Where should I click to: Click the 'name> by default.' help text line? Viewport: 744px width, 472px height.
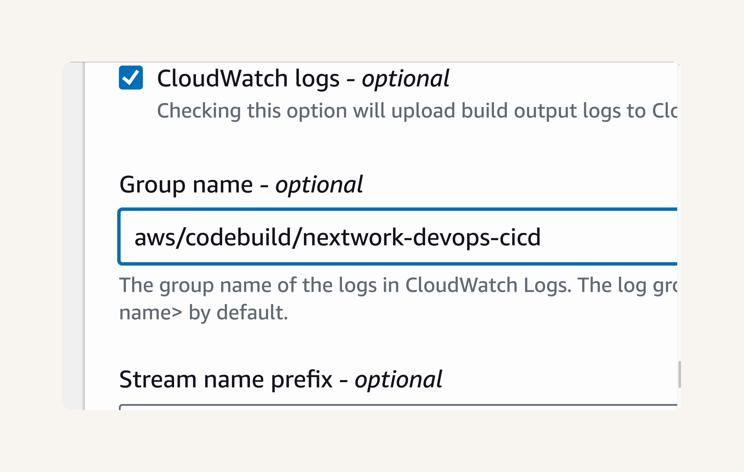point(203,312)
